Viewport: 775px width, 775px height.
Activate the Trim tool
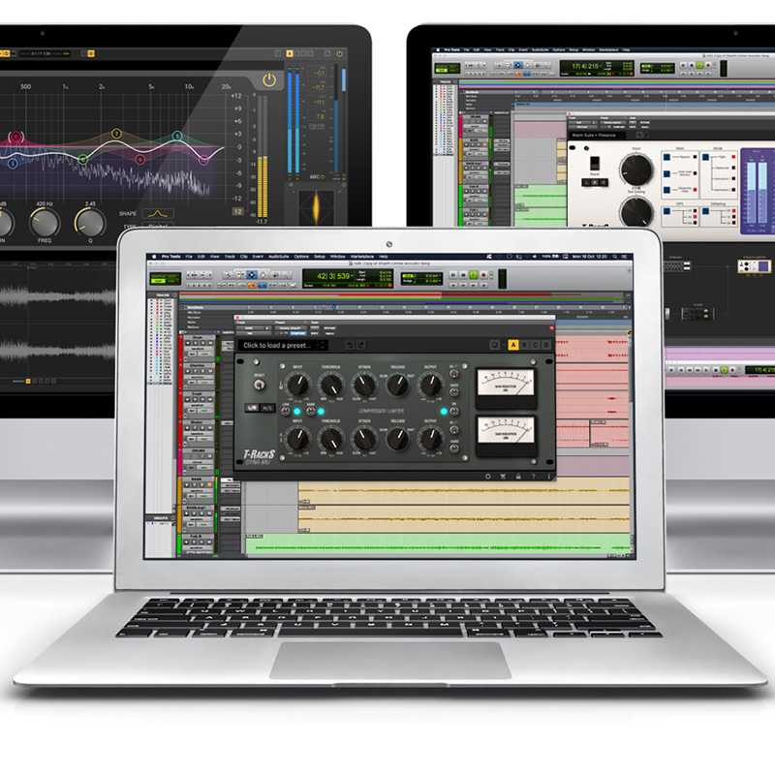239,275
